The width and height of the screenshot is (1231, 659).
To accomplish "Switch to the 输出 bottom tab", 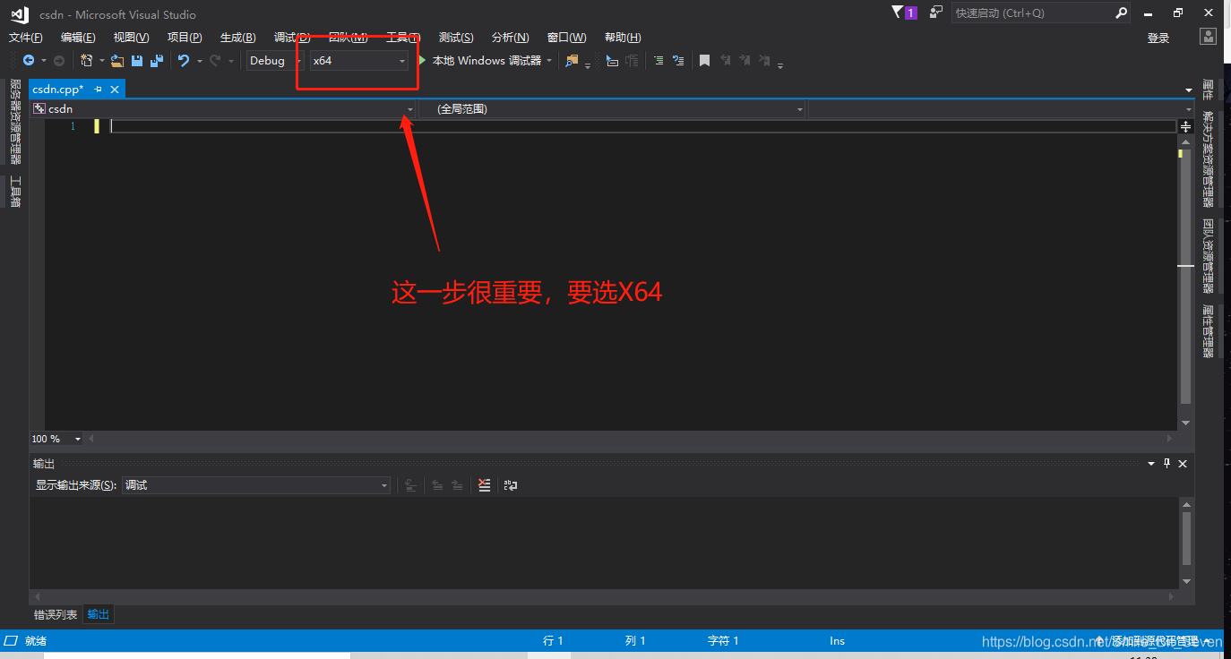I will click(99, 614).
